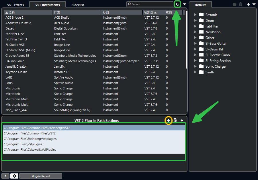The height and width of the screenshot is (180, 258).
Task: Sort the list by the 厂家 column
Action: pyautogui.click(x=77, y=13)
